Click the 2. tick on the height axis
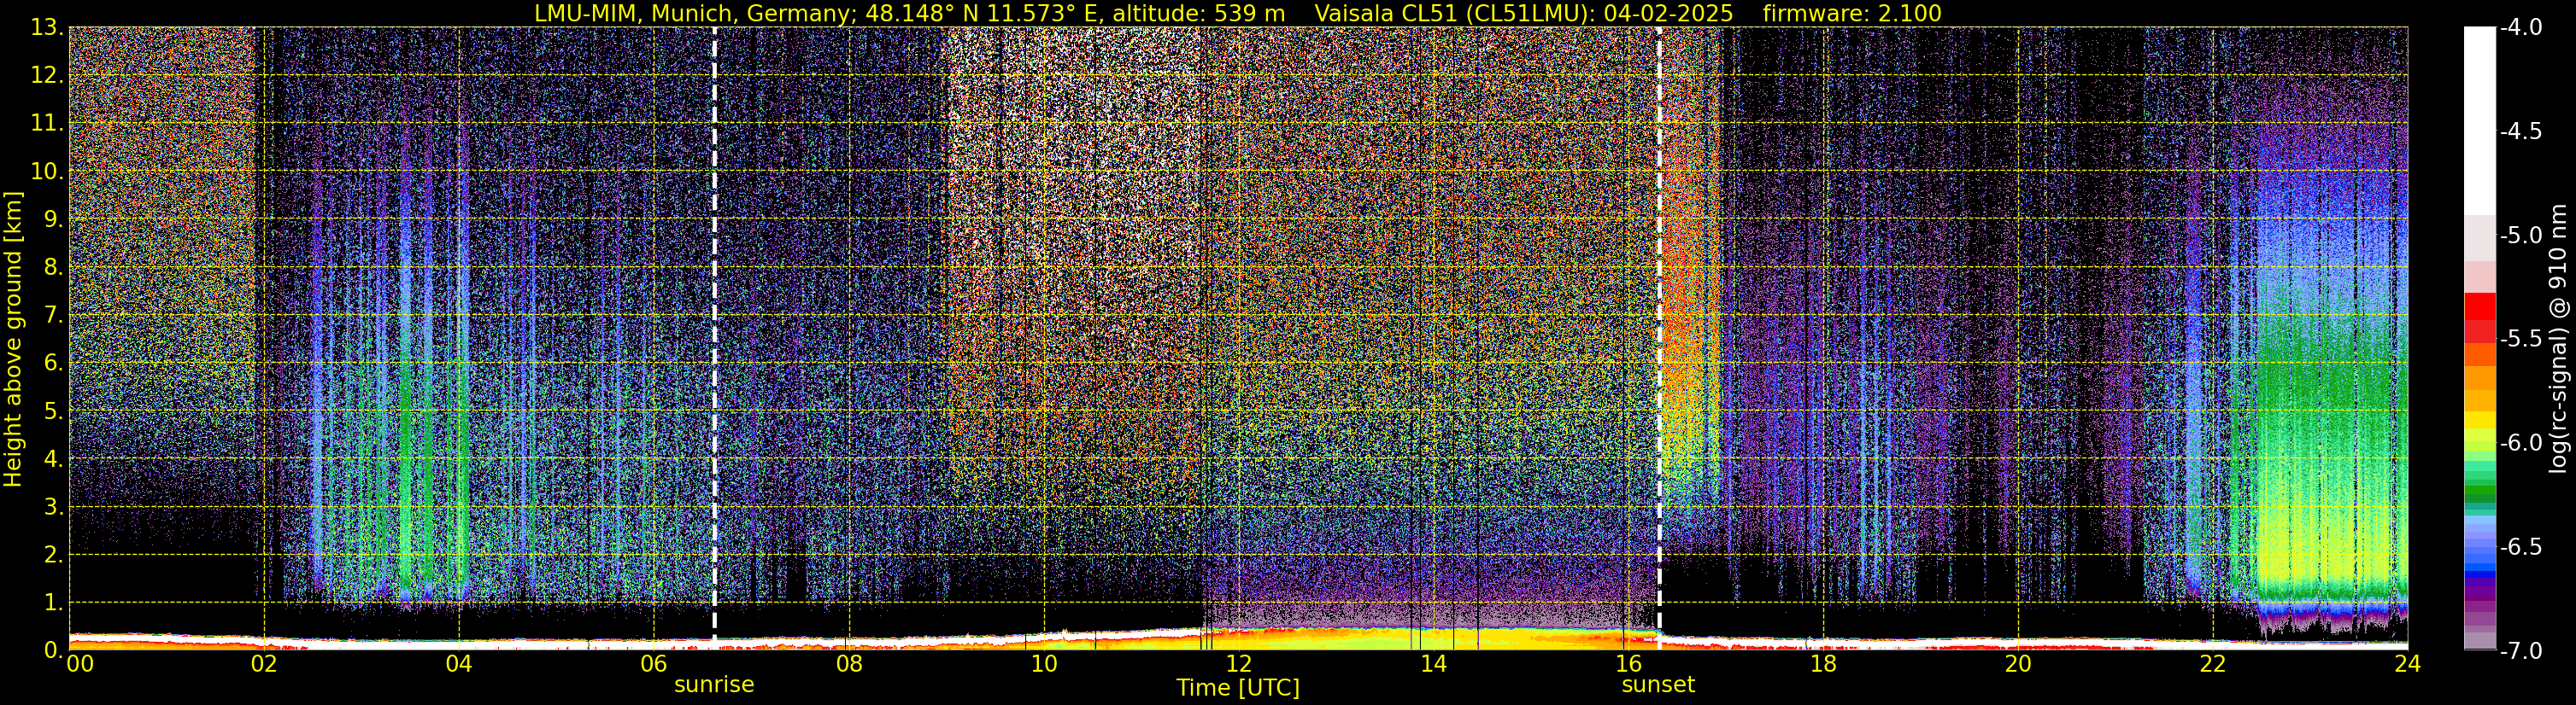Image resolution: width=2576 pixels, height=705 pixels. click(x=55, y=554)
